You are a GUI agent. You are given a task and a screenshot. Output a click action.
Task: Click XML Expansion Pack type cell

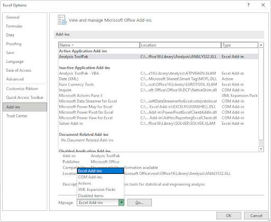pos(239,96)
